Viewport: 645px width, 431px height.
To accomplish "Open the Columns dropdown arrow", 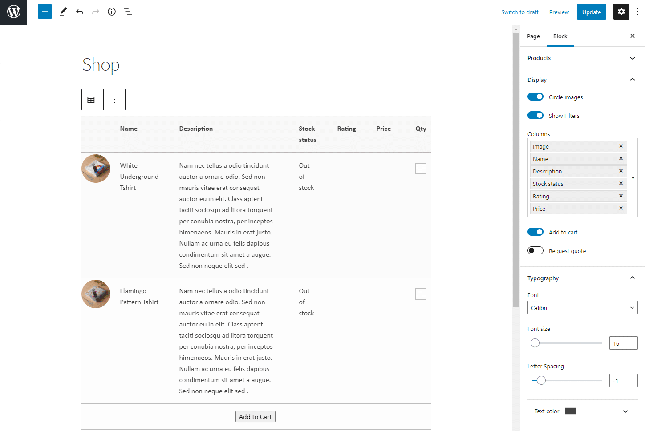I will (633, 177).
